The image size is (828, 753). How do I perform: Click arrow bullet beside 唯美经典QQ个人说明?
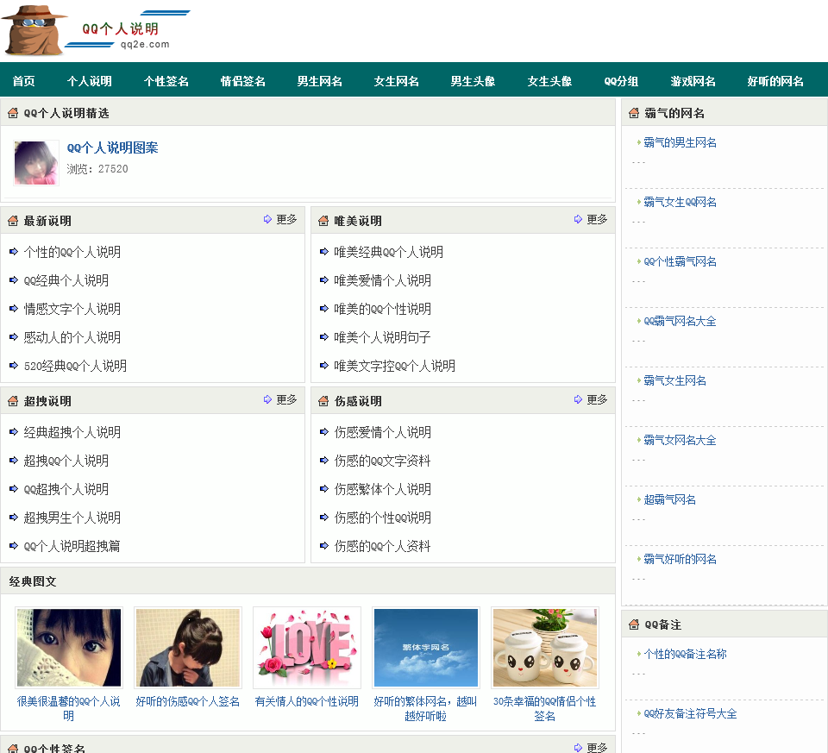[324, 252]
